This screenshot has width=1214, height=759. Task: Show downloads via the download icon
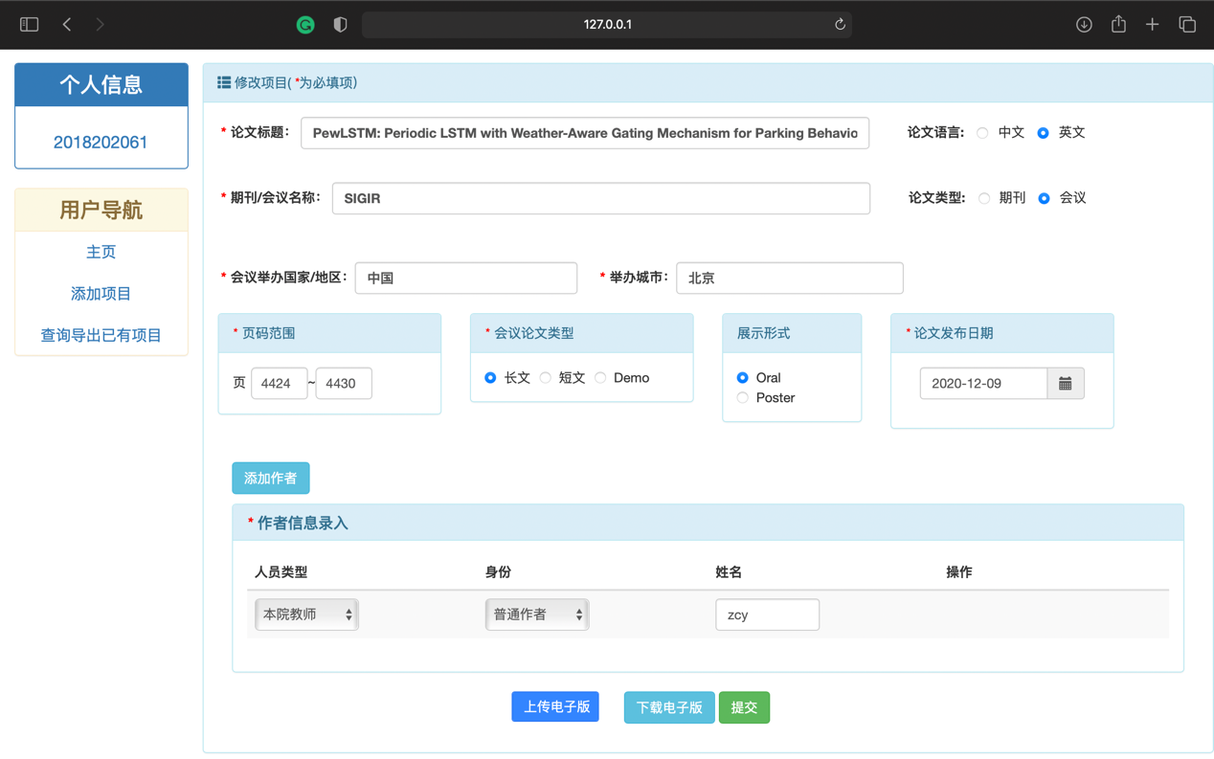[1084, 25]
